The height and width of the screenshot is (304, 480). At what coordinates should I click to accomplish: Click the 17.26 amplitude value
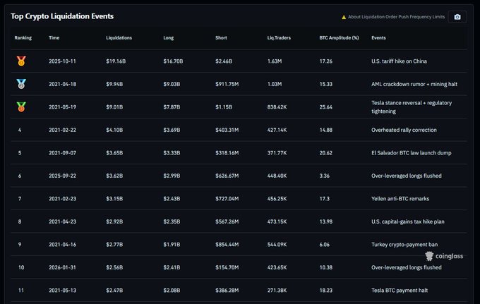(325, 61)
